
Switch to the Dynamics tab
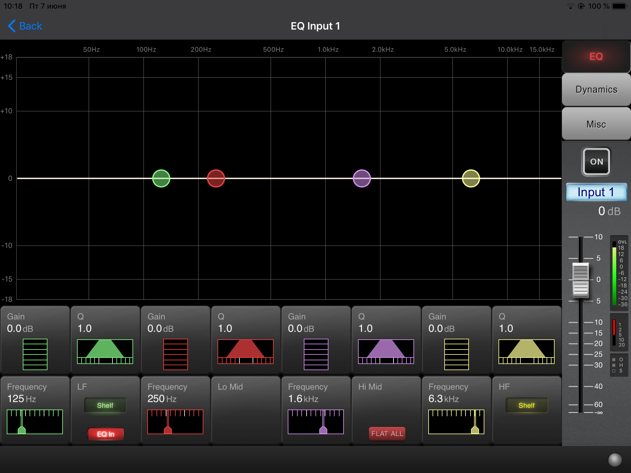tap(596, 90)
